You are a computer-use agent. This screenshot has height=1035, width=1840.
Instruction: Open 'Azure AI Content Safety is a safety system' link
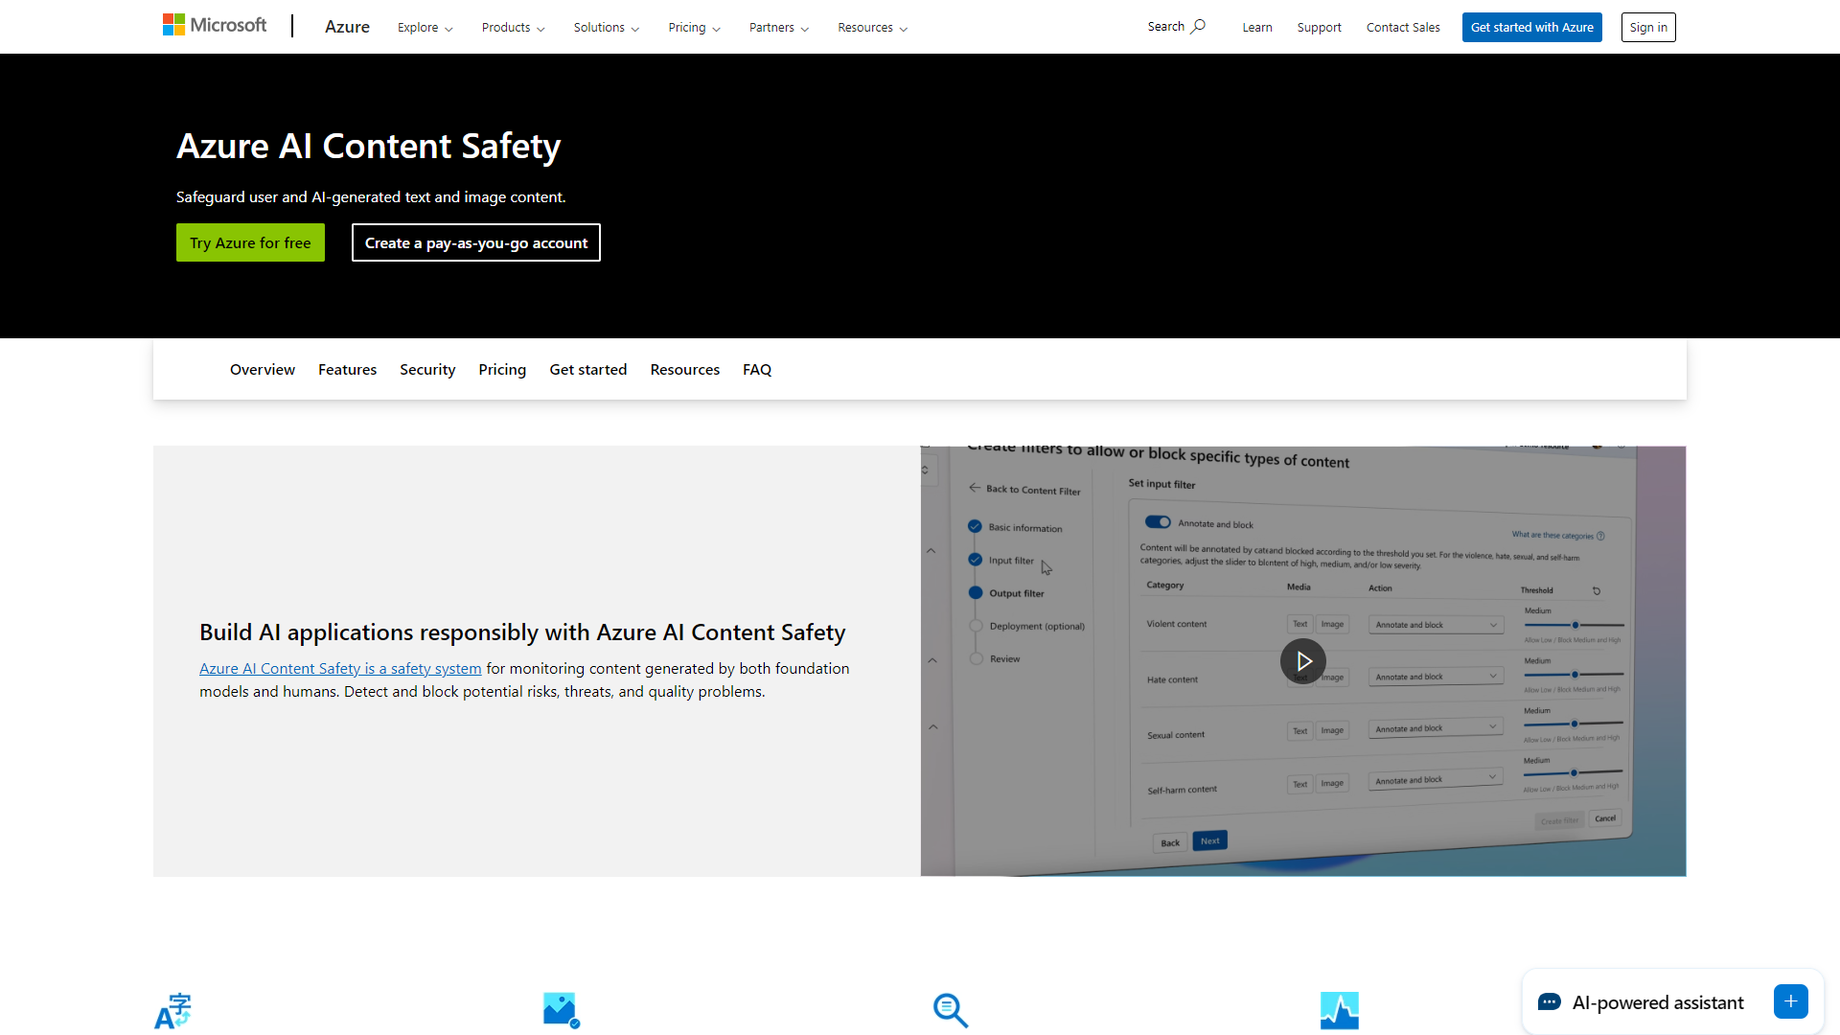click(340, 668)
